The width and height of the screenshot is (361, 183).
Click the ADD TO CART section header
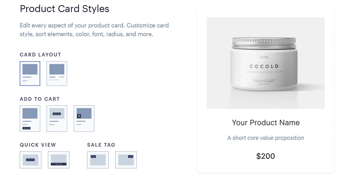point(40,99)
